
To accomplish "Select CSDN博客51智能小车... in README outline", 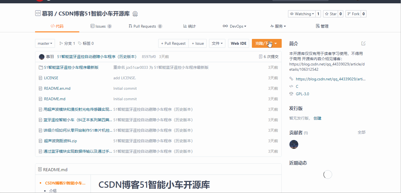I will (65, 183).
